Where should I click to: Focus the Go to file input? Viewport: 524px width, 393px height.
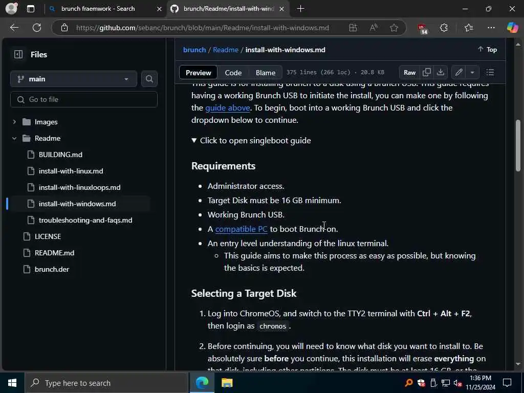pos(84,100)
